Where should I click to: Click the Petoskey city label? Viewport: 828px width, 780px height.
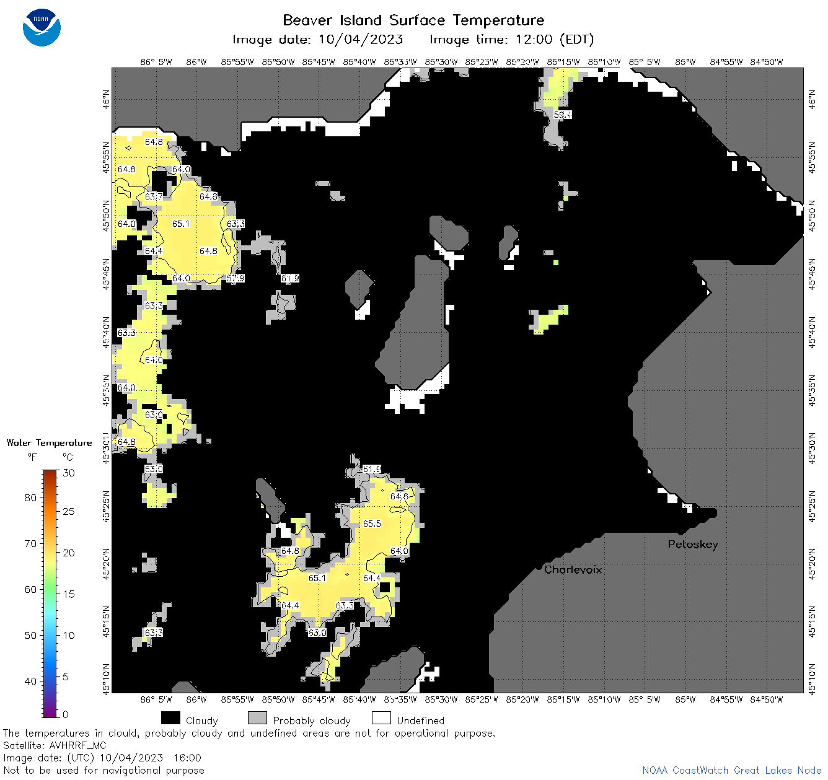(x=693, y=545)
